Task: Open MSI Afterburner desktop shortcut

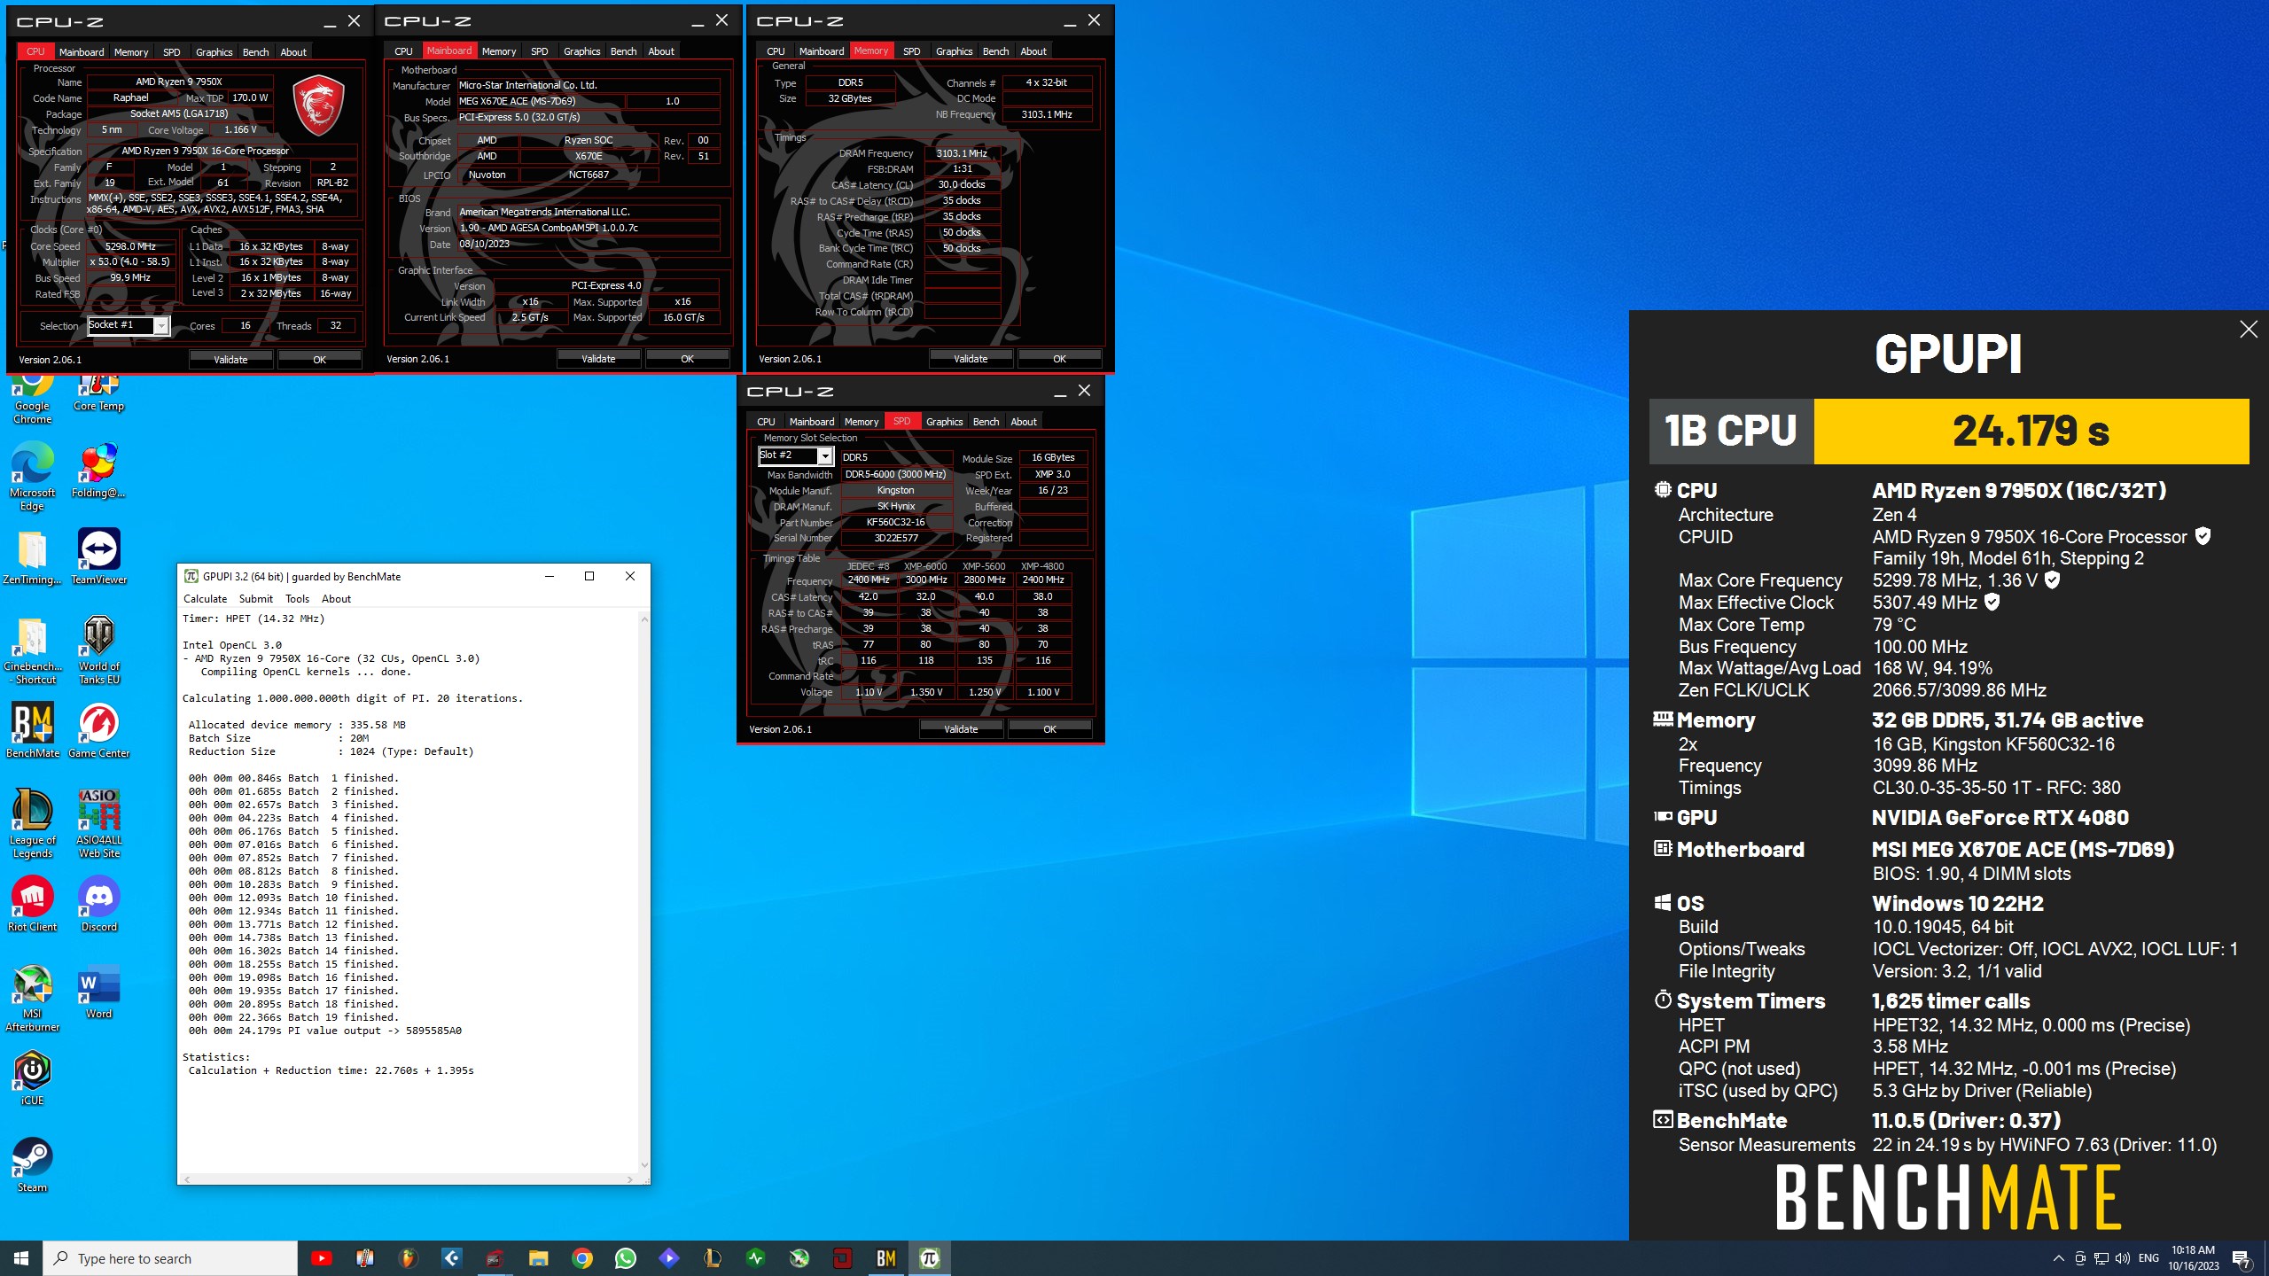Action: point(32,999)
